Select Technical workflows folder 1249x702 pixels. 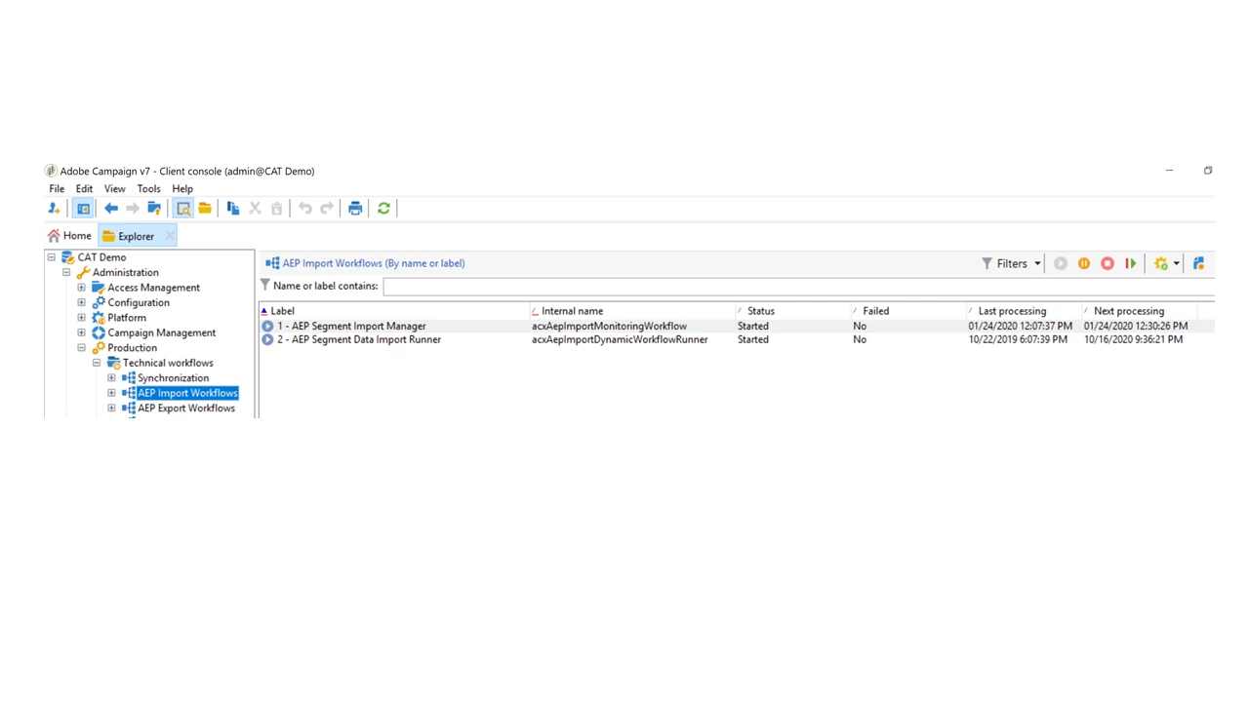168,363
